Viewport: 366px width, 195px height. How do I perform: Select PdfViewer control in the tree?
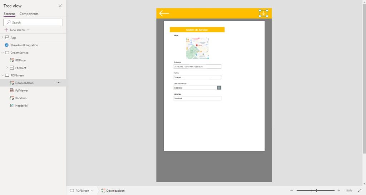click(21, 91)
